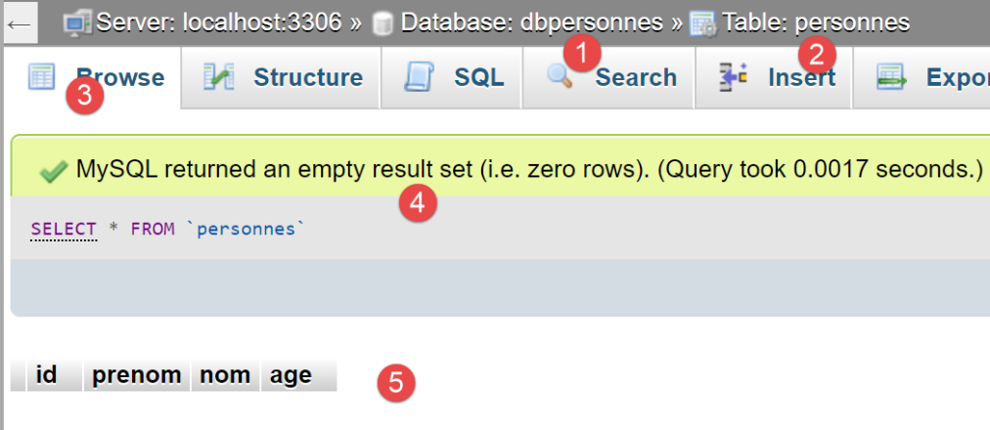This screenshot has width=990, height=430.
Task: Click the 'id' column header
Action: (45, 375)
